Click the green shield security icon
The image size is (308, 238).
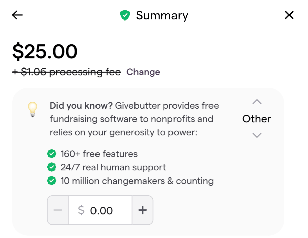(x=125, y=15)
